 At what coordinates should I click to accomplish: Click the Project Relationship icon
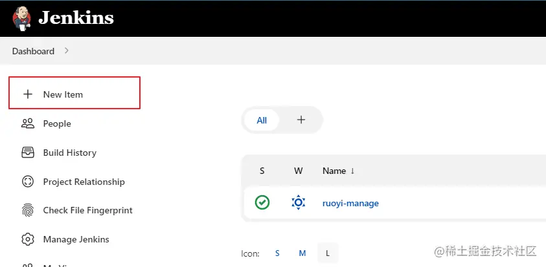point(27,182)
